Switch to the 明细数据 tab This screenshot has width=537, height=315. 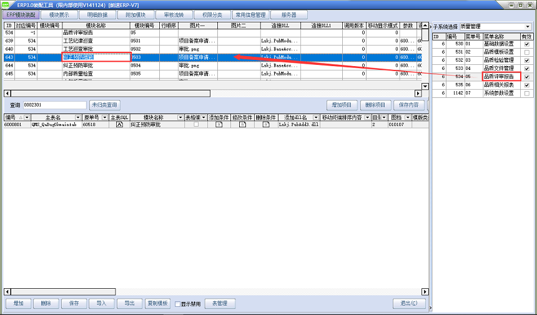tap(98, 14)
